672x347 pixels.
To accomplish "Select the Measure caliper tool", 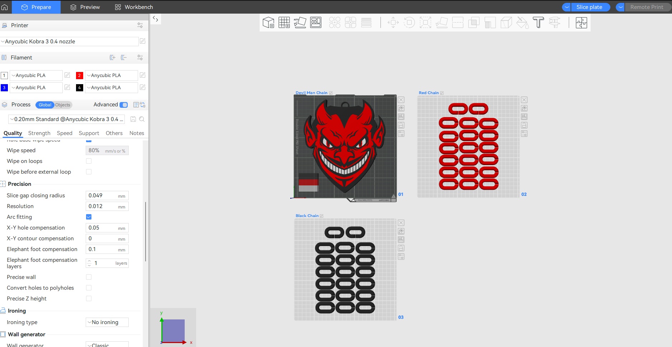I will (x=554, y=23).
